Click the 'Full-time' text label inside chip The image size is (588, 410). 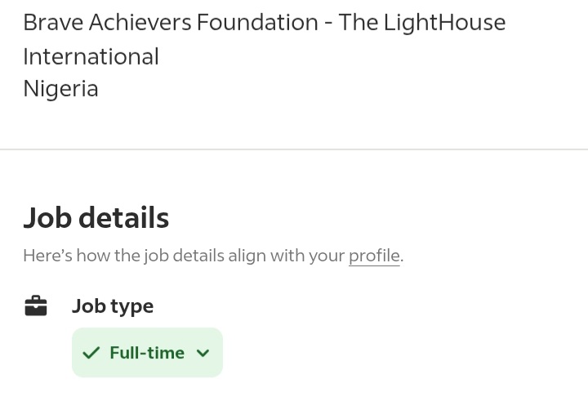tap(147, 353)
